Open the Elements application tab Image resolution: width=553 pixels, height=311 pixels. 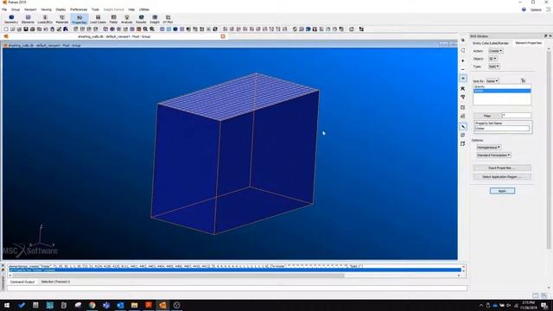28,19
